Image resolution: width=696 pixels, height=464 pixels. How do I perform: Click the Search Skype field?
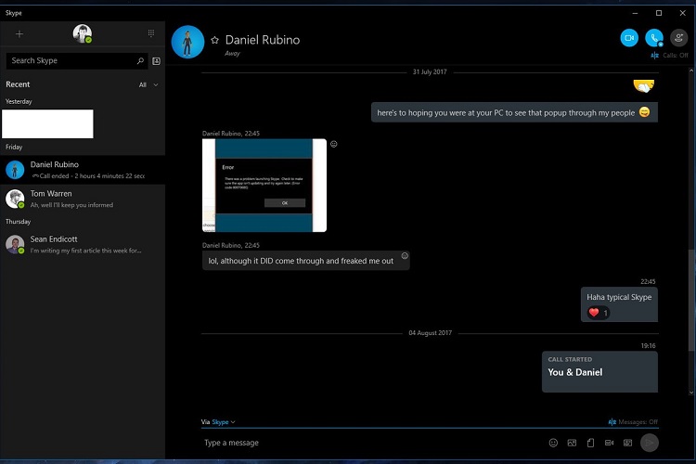(76, 61)
